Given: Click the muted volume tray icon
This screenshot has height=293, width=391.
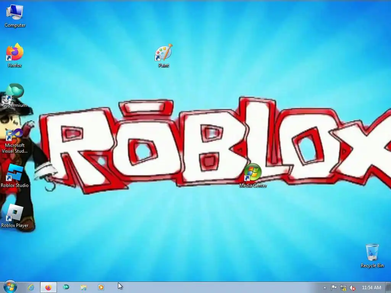Looking at the screenshot, I should click(352, 288).
